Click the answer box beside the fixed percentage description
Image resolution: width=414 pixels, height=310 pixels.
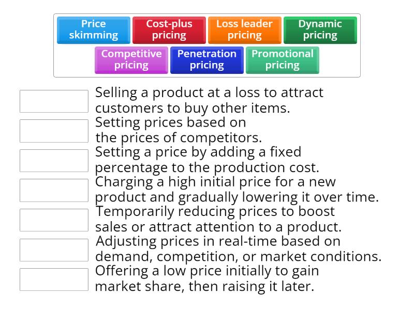click(54, 160)
